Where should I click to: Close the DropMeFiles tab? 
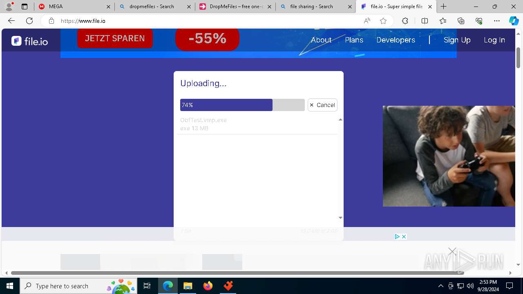point(269,7)
